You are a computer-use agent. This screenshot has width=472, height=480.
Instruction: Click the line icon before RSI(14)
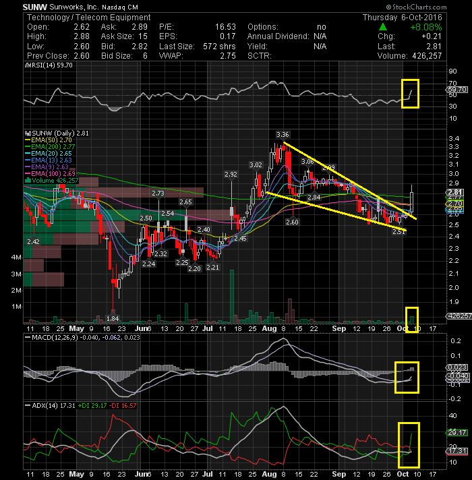(x=28, y=65)
